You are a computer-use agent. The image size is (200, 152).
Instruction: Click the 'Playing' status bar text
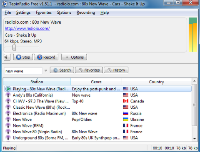(9, 148)
